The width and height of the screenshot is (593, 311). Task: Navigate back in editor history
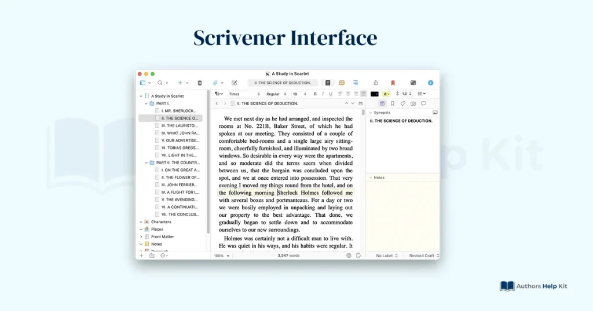(217, 103)
